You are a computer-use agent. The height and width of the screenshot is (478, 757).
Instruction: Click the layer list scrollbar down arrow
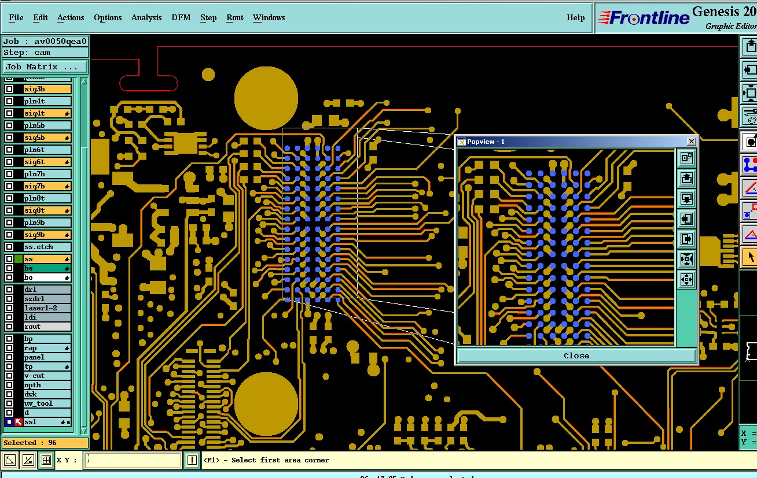pos(84,431)
